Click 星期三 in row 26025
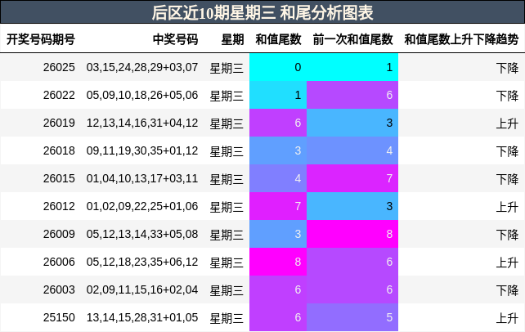The image size is (525, 332). [x=227, y=68]
